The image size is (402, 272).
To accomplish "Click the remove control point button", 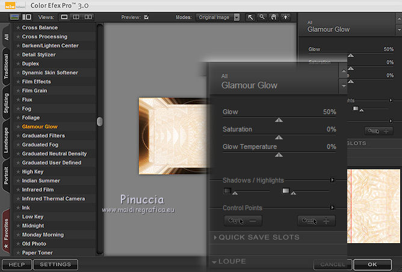I will click(x=243, y=220).
